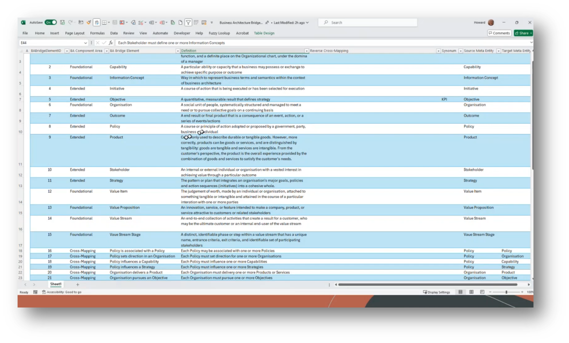The image size is (569, 343).
Task: Expand the formula bar chevron
Action: pos(531,43)
